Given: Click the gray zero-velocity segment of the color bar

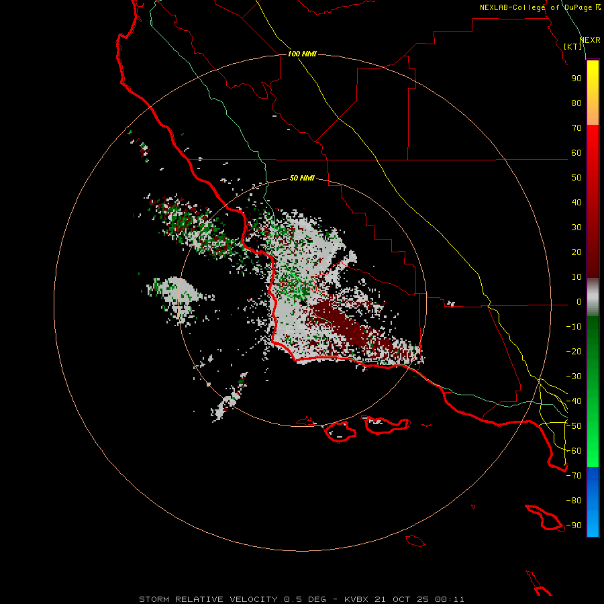Looking at the screenshot, I should (x=593, y=297).
